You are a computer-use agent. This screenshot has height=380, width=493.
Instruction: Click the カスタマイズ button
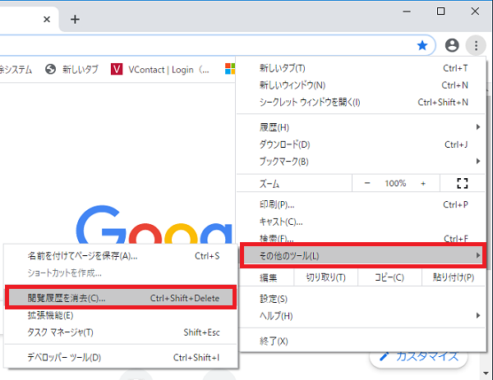pos(419,358)
